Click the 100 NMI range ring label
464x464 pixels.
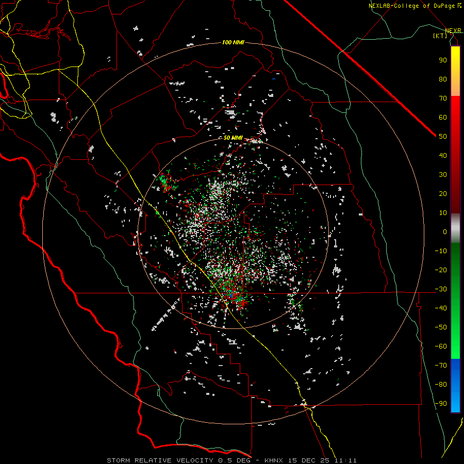coord(233,42)
